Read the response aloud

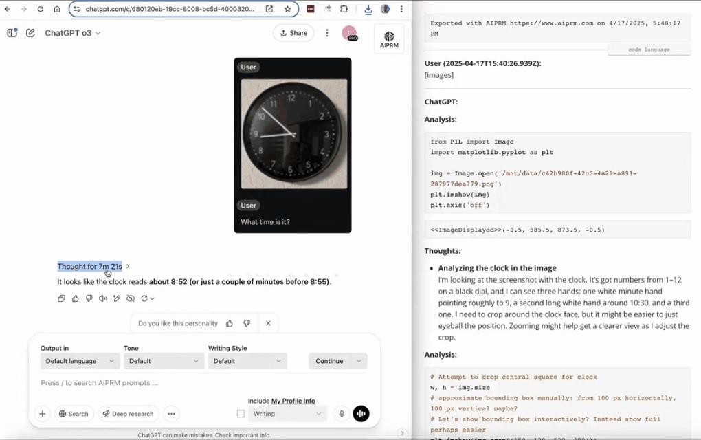click(x=103, y=298)
